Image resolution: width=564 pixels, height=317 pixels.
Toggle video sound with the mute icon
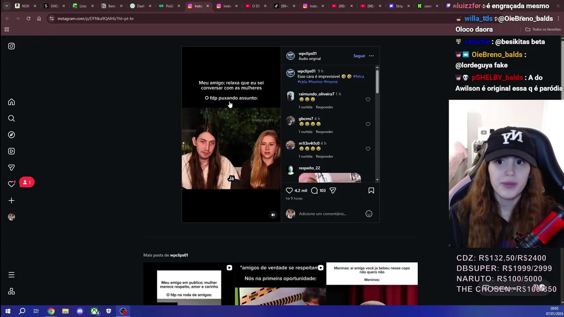(x=273, y=215)
